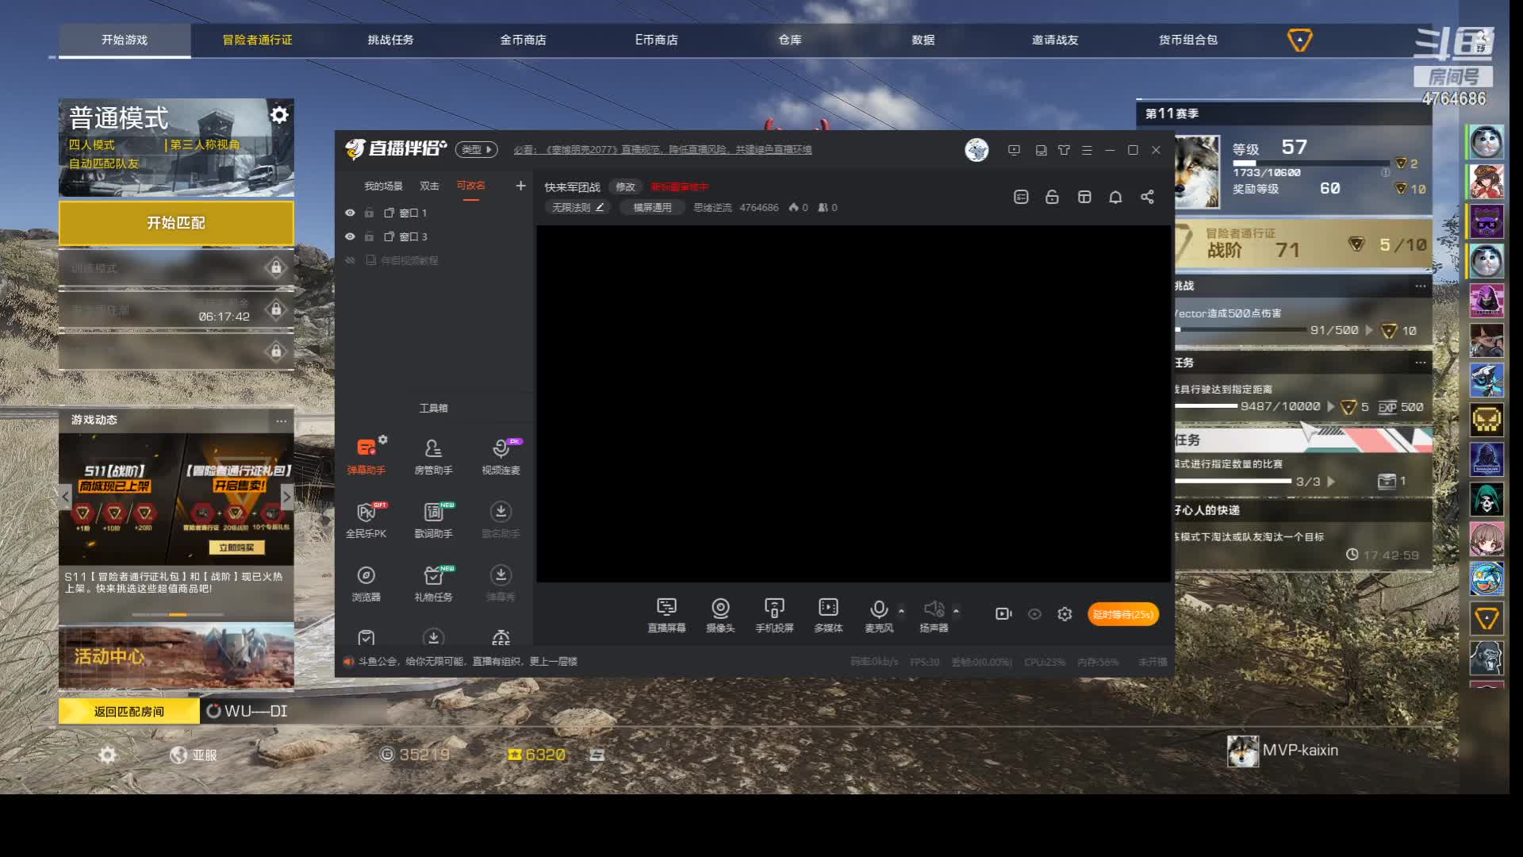Click the 扬声器 speaker icon
The height and width of the screenshot is (857, 1523).
[x=934, y=609]
